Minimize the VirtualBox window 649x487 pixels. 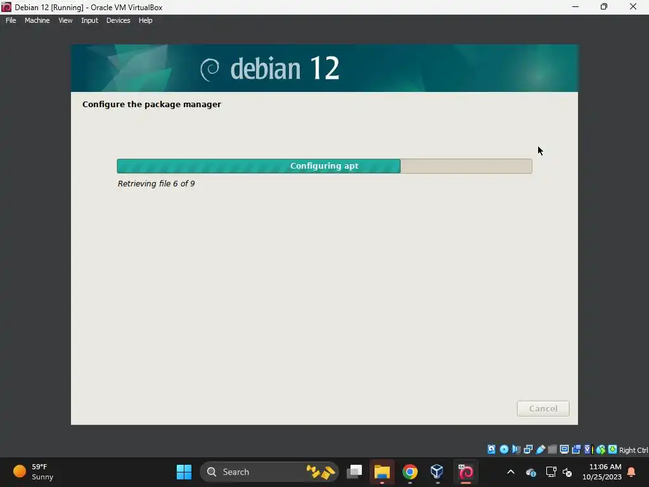pos(575,6)
